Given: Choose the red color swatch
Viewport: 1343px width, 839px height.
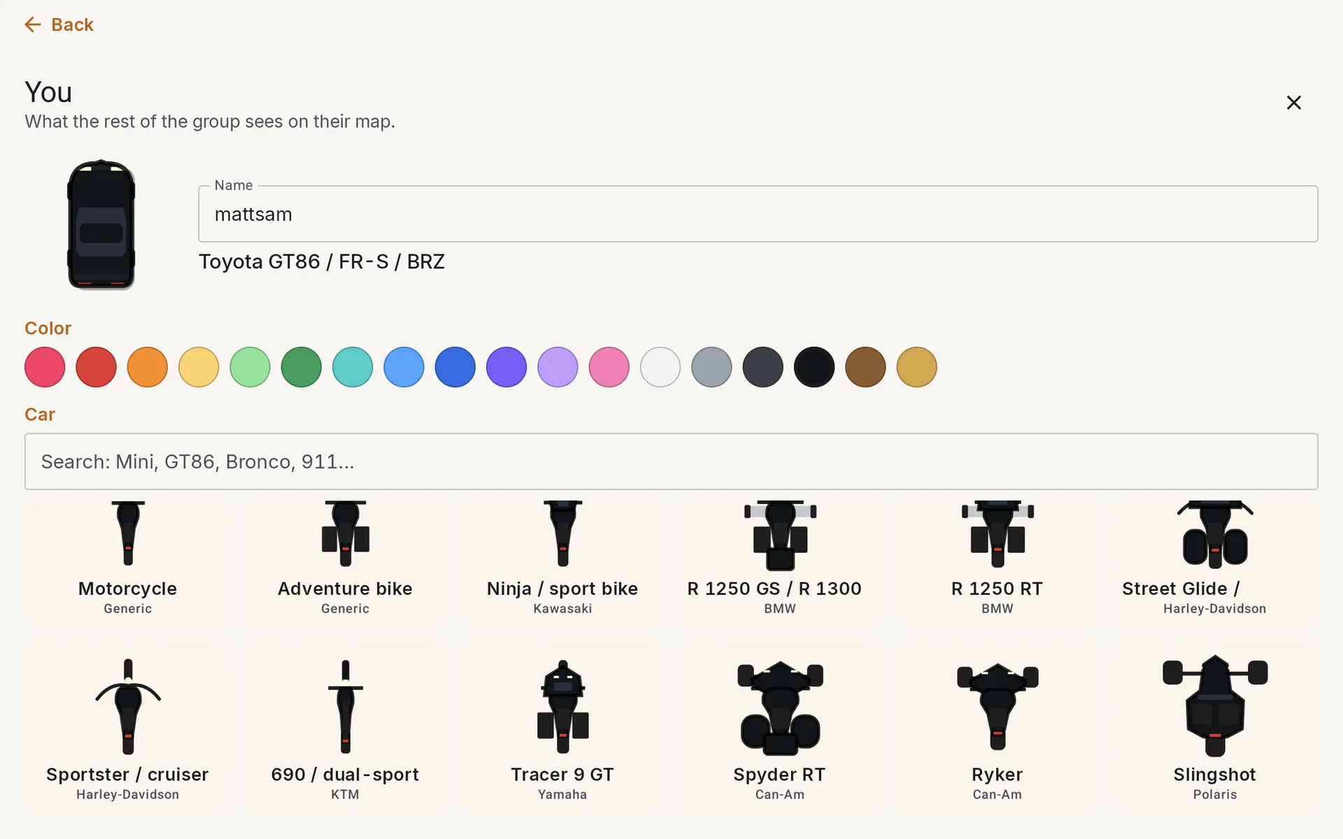Looking at the screenshot, I should click(x=96, y=367).
